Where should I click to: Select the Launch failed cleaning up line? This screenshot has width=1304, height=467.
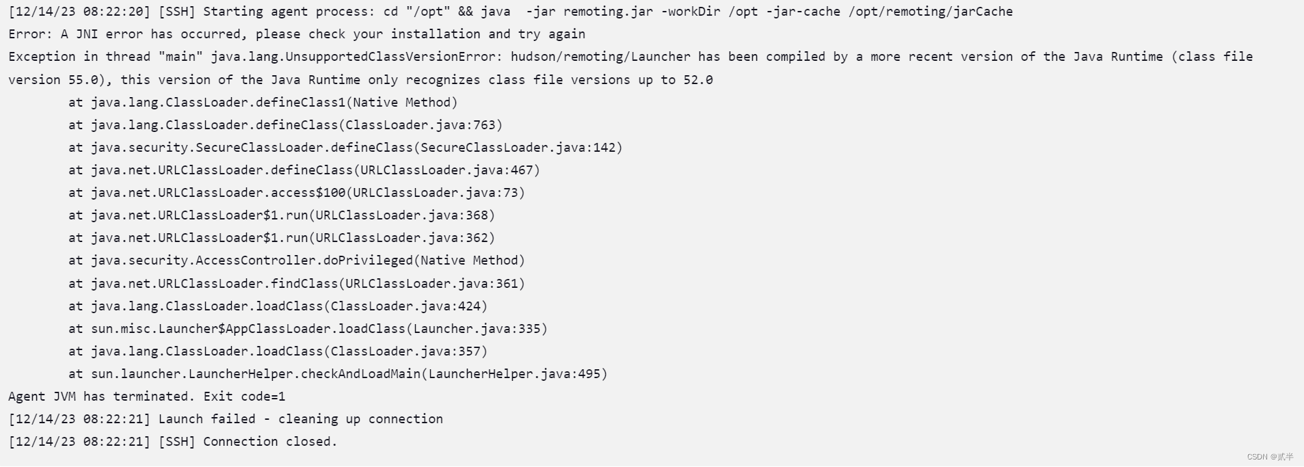(x=226, y=419)
